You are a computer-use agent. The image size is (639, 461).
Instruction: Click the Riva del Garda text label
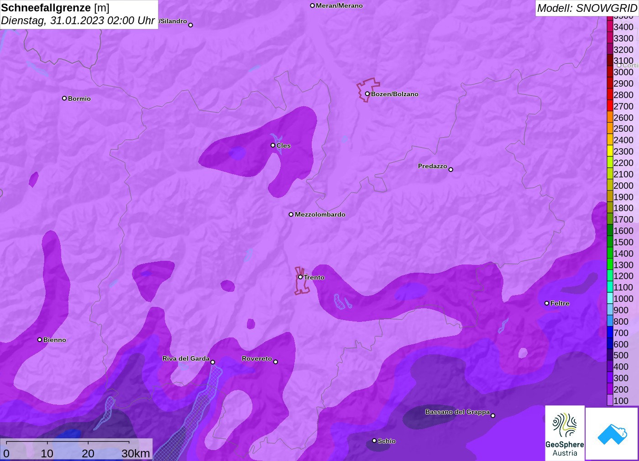(186, 358)
